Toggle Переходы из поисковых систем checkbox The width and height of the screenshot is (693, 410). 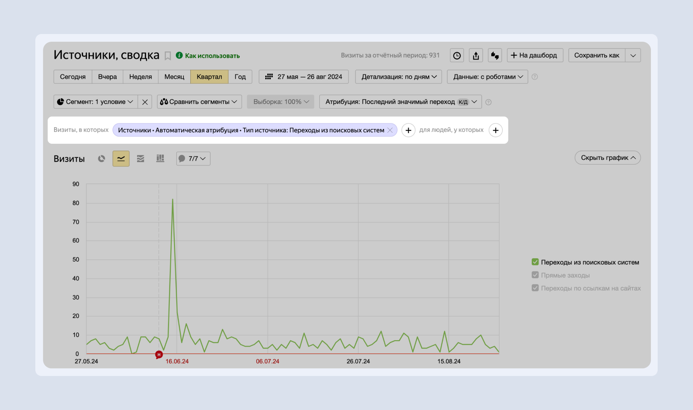535,262
